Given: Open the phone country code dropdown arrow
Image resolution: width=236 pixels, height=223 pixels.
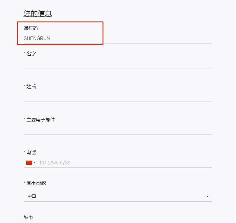Looking at the screenshot, I should coord(35,163).
